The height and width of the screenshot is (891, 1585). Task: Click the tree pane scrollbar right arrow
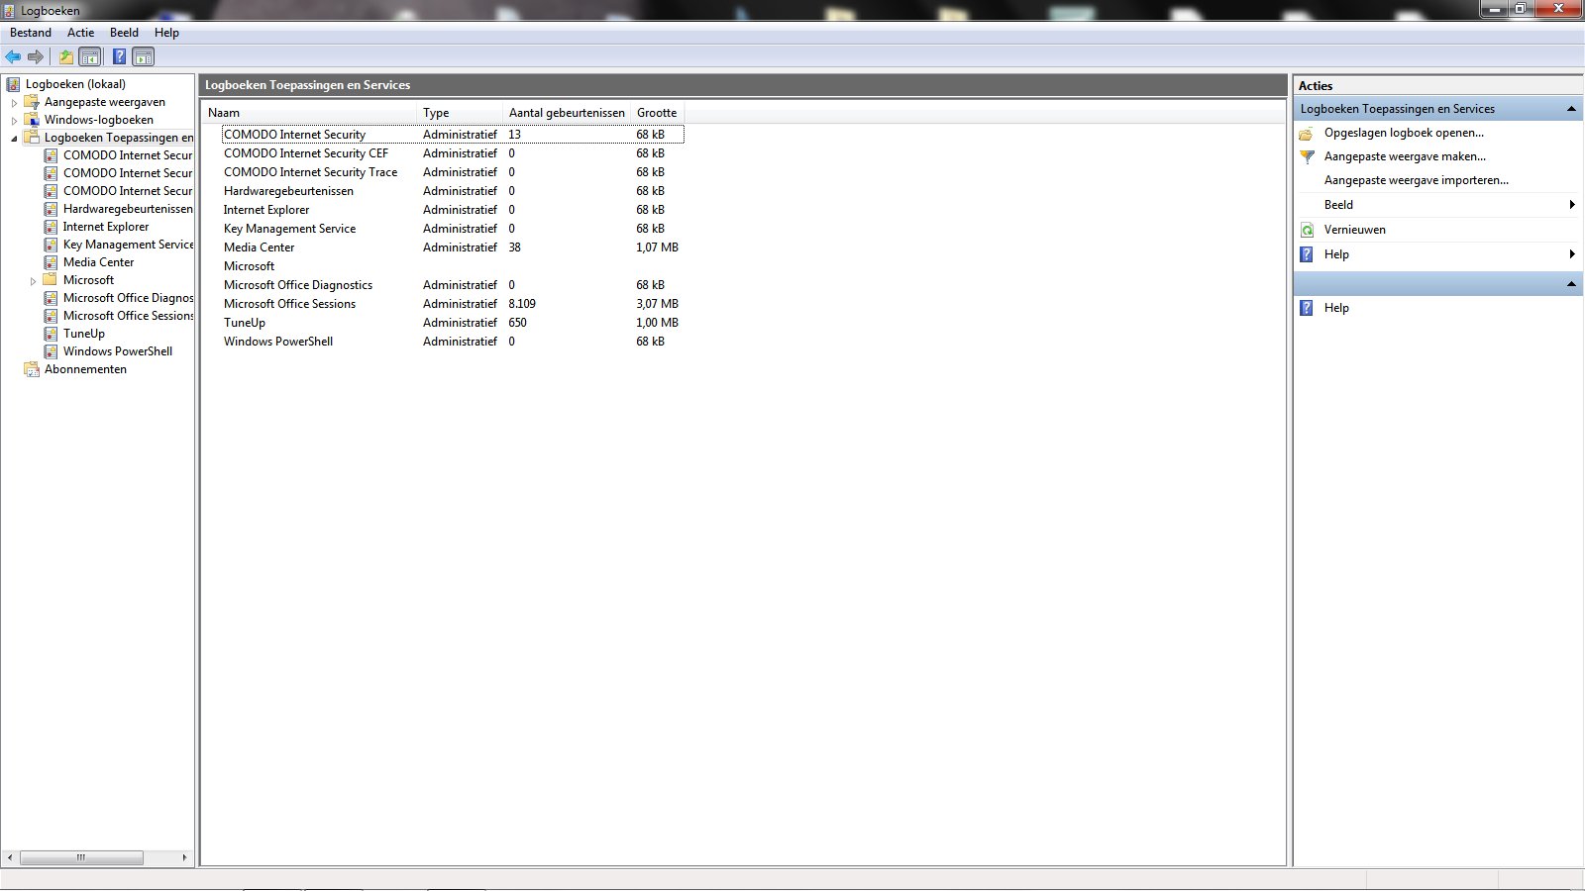[x=184, y=857]
